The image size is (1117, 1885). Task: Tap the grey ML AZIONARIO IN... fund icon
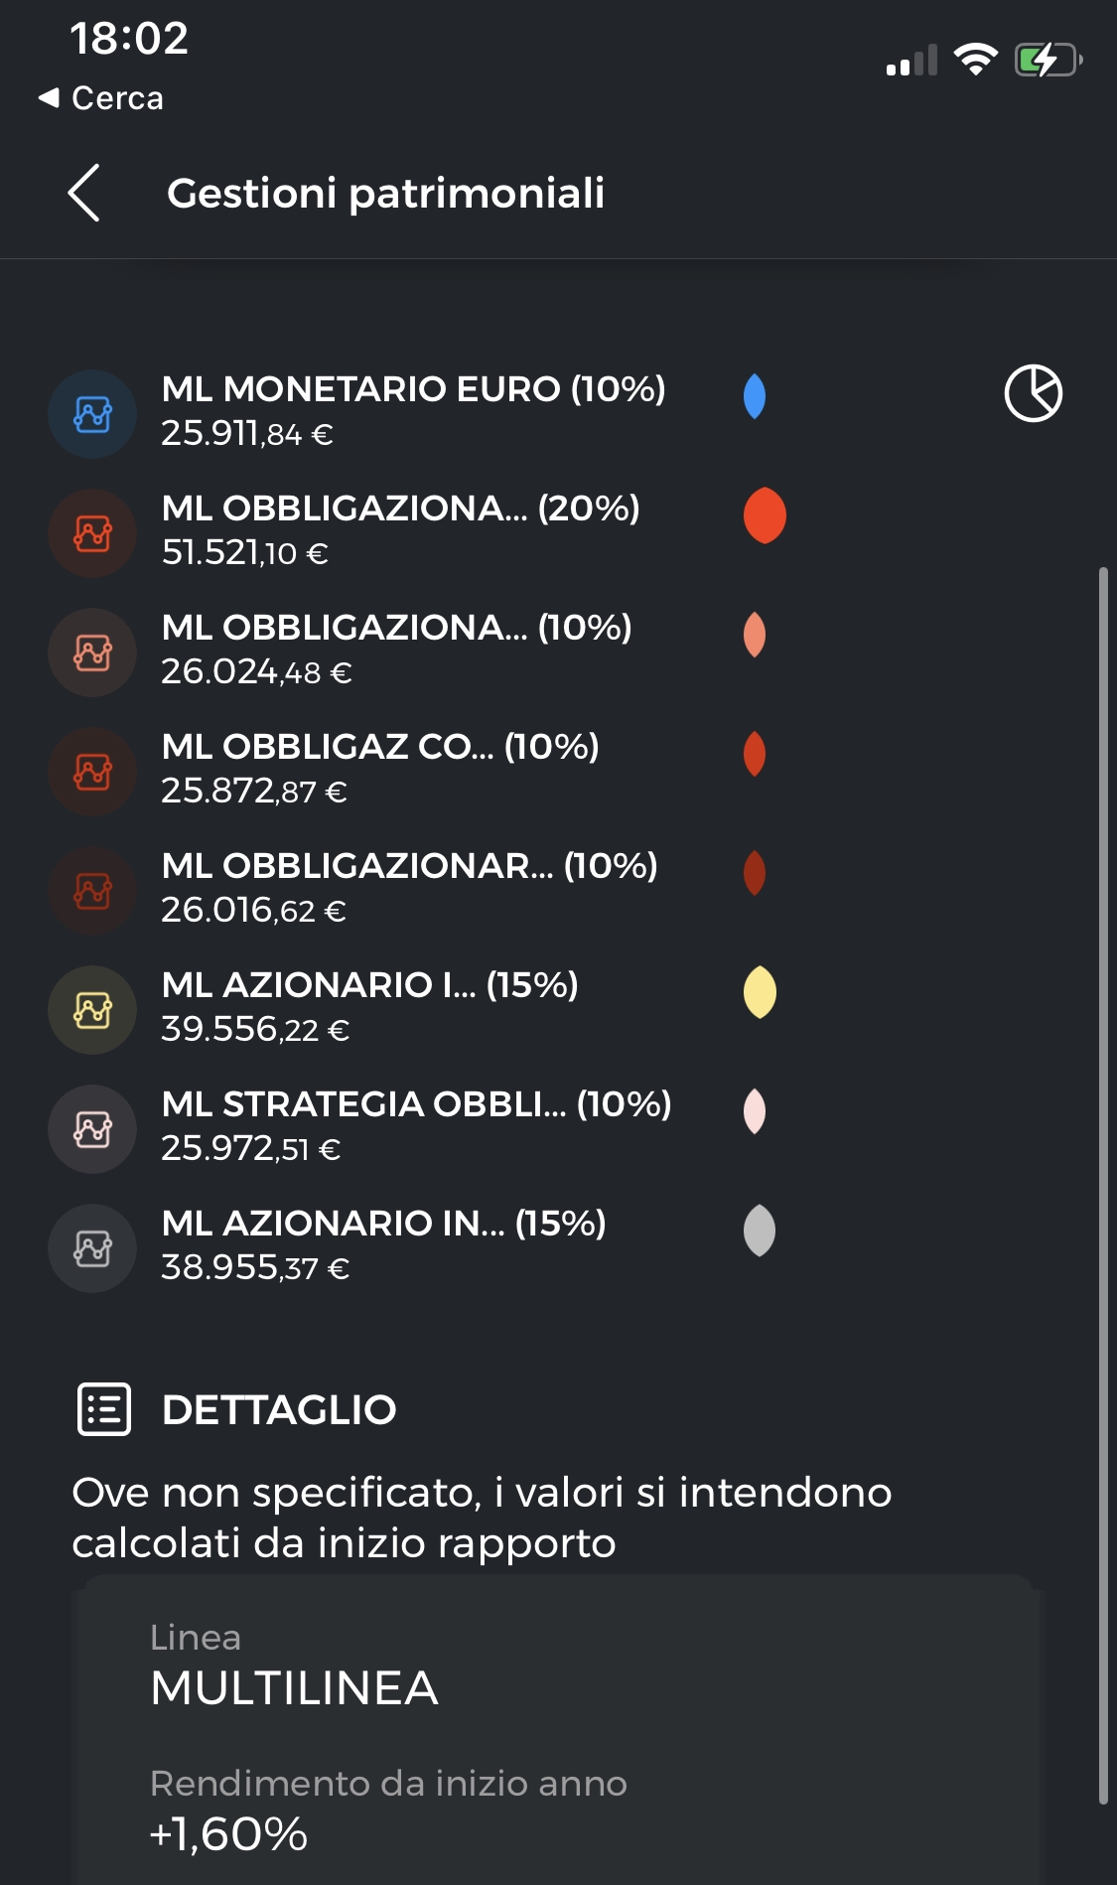[x=92, y=1248]
